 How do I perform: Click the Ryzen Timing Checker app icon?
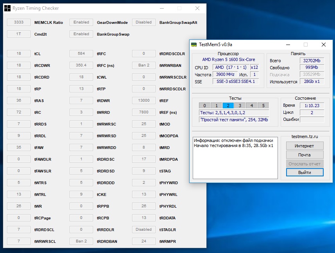(x=7, y=8)
